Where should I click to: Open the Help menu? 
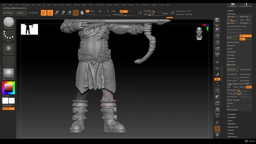pyautogui.click(x=168, y=5)
